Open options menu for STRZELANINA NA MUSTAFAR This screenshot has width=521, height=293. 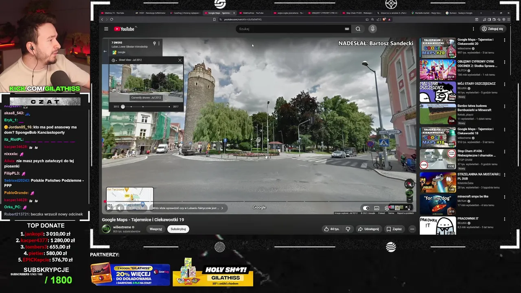(504, 175)
